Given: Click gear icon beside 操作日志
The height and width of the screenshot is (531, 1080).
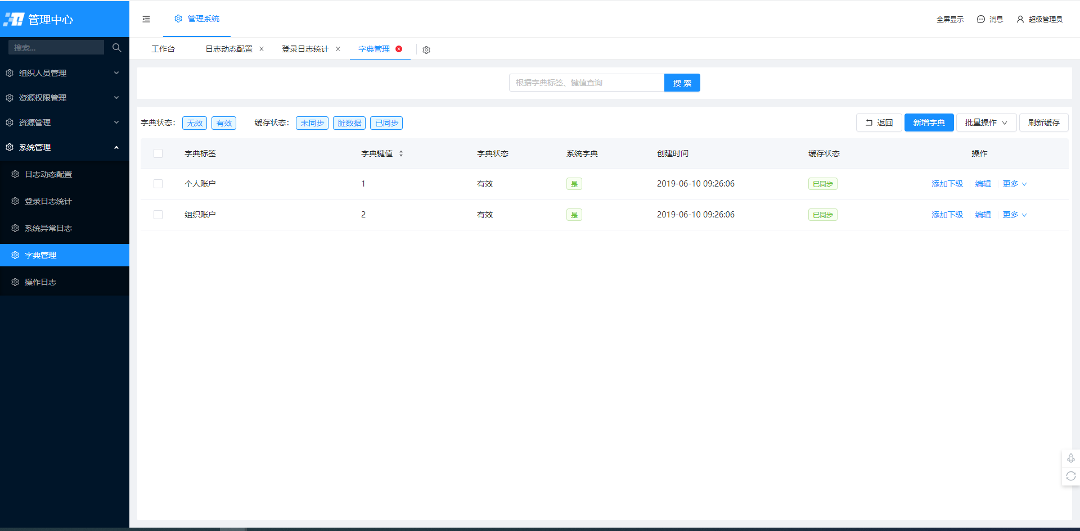Looking at the screenshot, I should [x=15, y=282].
